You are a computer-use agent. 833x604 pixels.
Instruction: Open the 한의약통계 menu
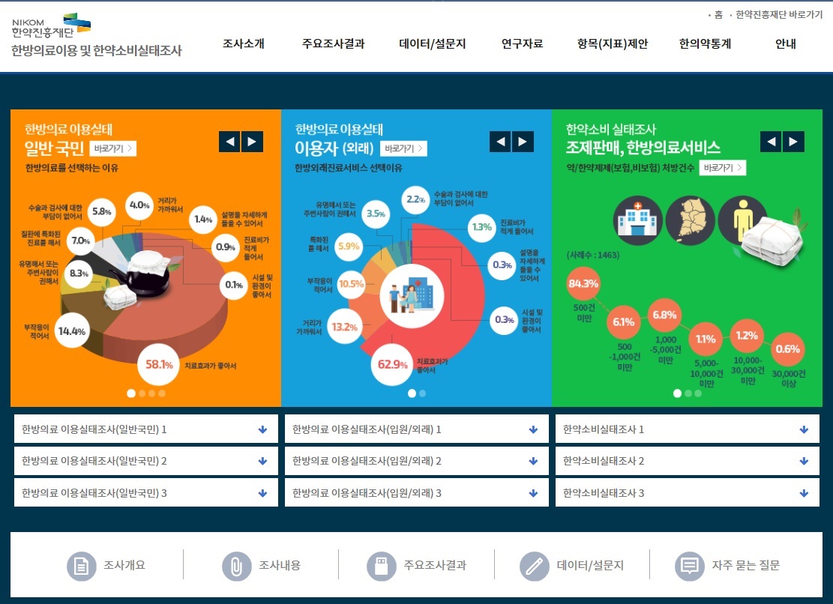pyautogui.click(x=705, y=43)
